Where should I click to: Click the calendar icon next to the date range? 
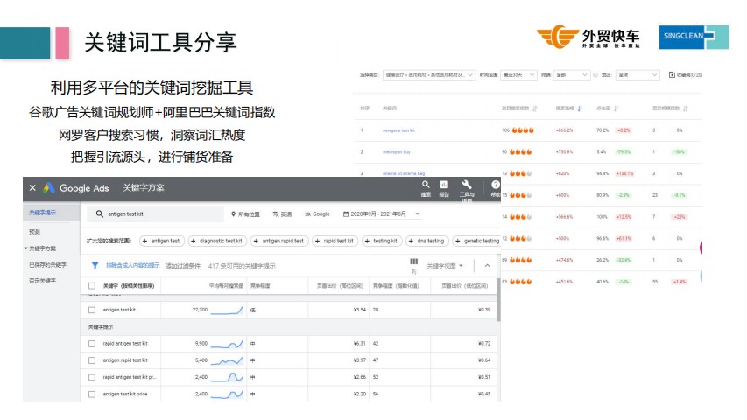pos(346,214)
